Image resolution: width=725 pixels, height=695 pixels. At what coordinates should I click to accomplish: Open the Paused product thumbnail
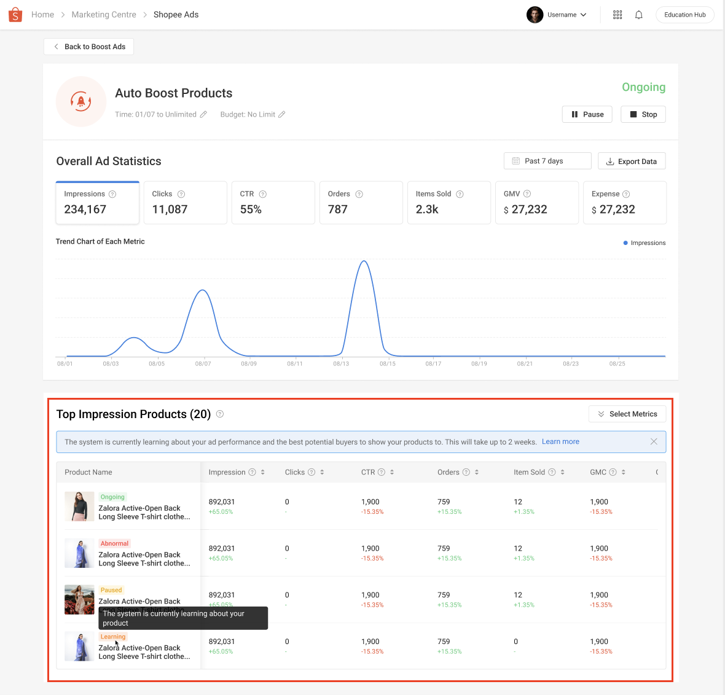79,600
